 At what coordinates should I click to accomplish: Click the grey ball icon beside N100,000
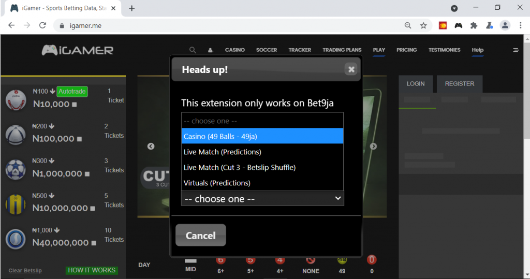[16, 135]
